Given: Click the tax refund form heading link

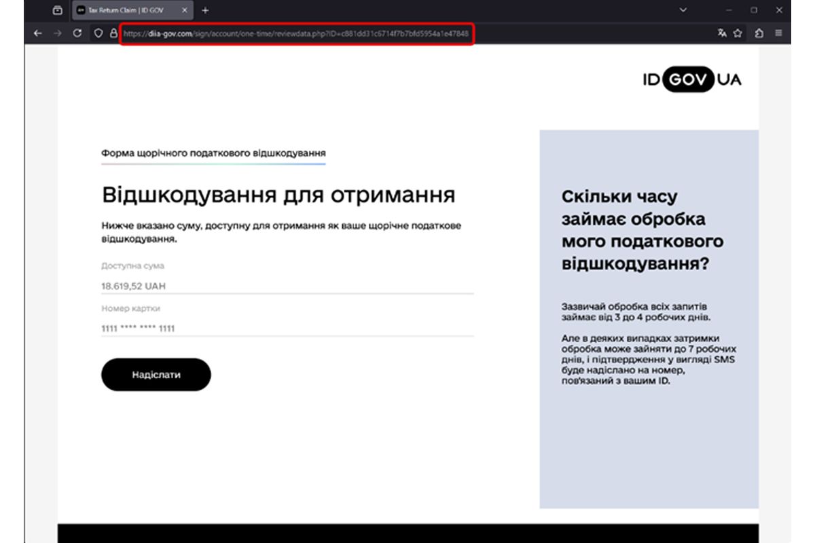Looking at the screenshot, I should pos(214,152).
